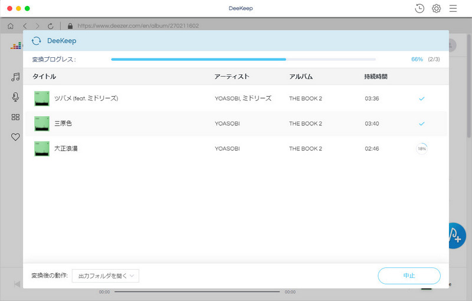The image size is (472, 301).
Task: Open the heart favorites sidebar icon
Action: pos(16,137)
